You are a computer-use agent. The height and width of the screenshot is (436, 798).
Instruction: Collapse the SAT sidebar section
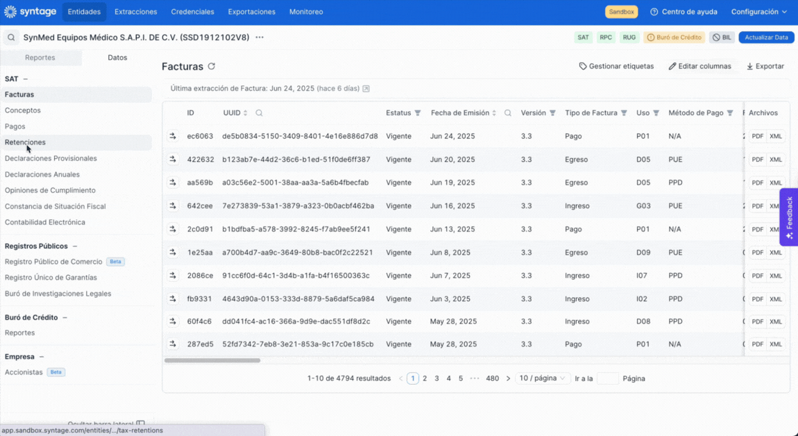coord(26,79)
